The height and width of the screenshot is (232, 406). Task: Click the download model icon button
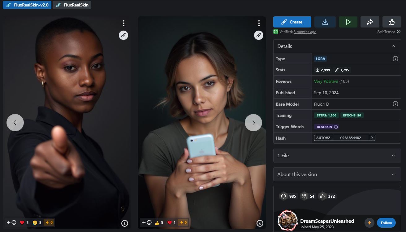325,22
